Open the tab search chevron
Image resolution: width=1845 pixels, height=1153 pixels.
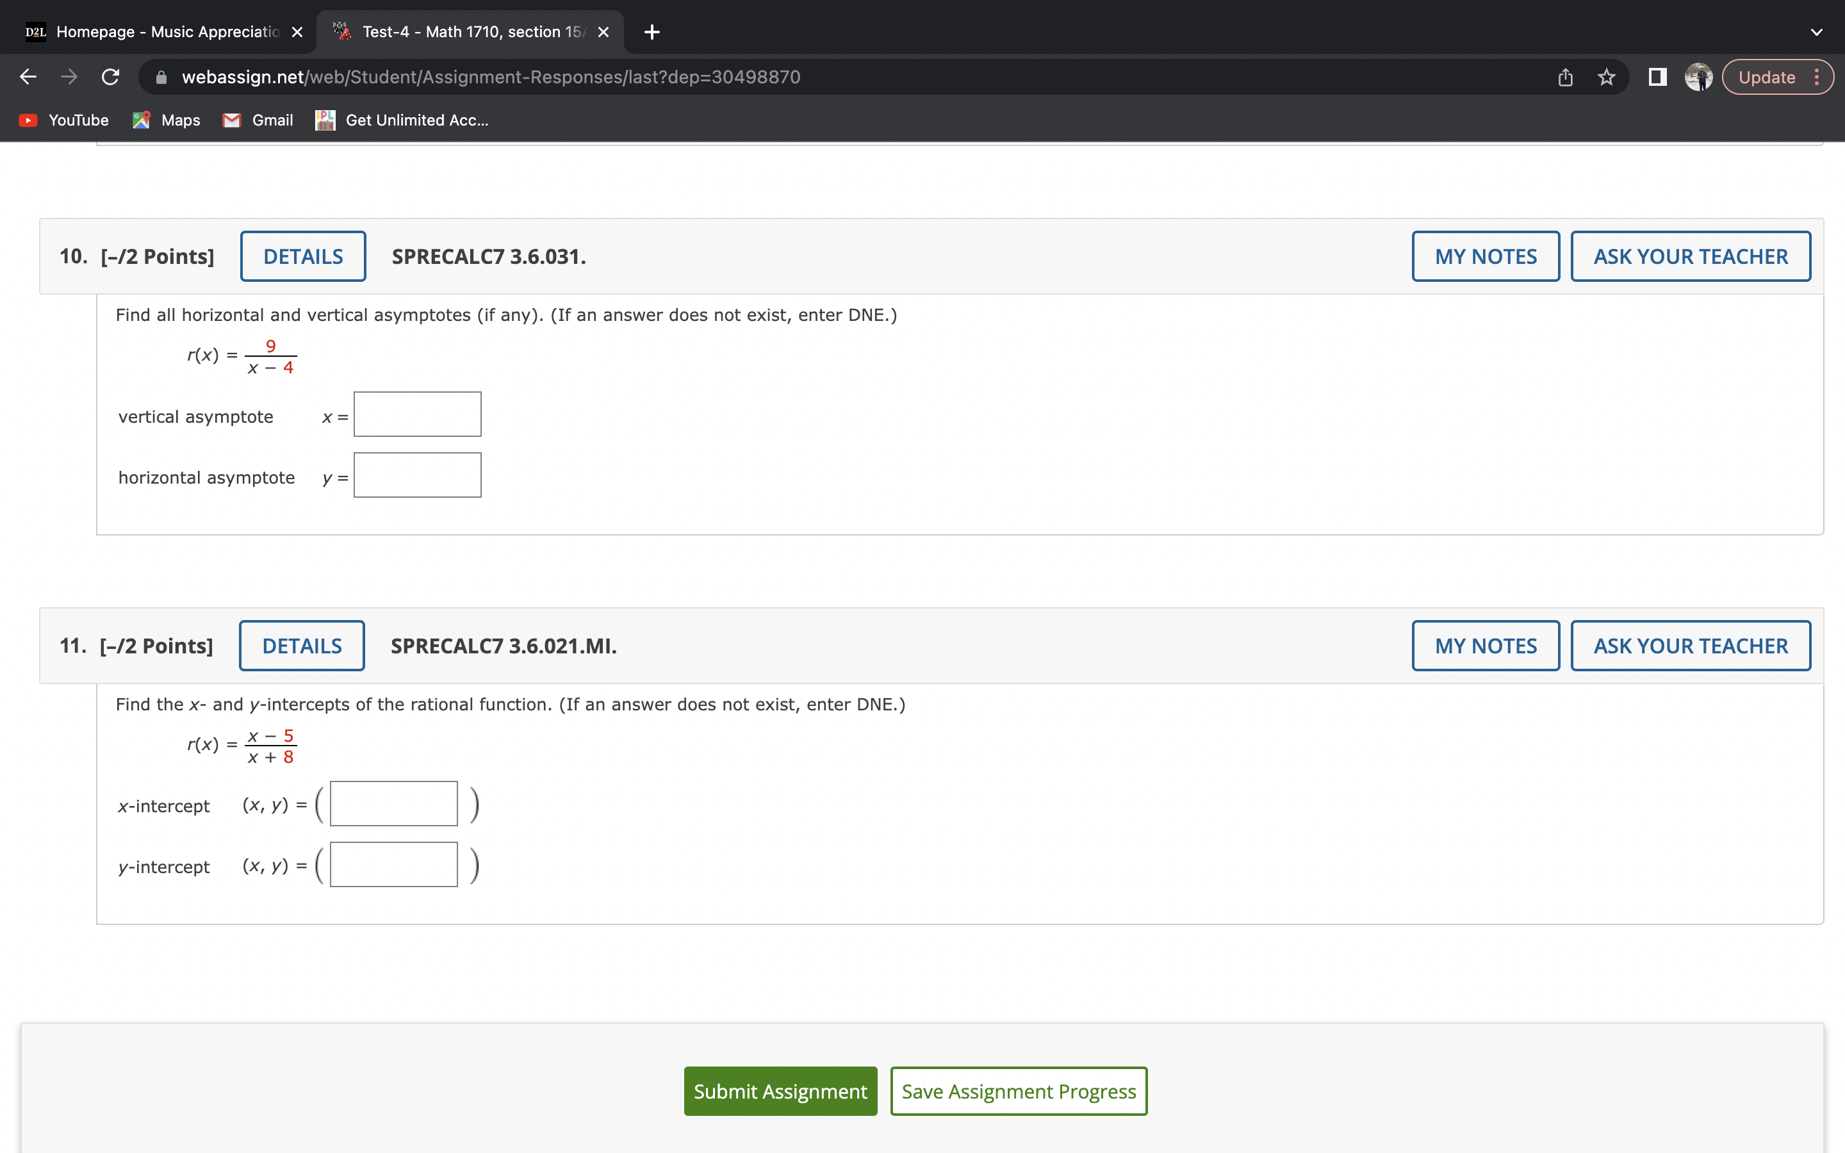point(1817,31)
